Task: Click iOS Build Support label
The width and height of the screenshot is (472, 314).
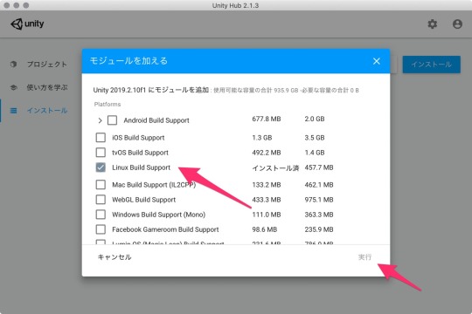Action: coord(138,138)
